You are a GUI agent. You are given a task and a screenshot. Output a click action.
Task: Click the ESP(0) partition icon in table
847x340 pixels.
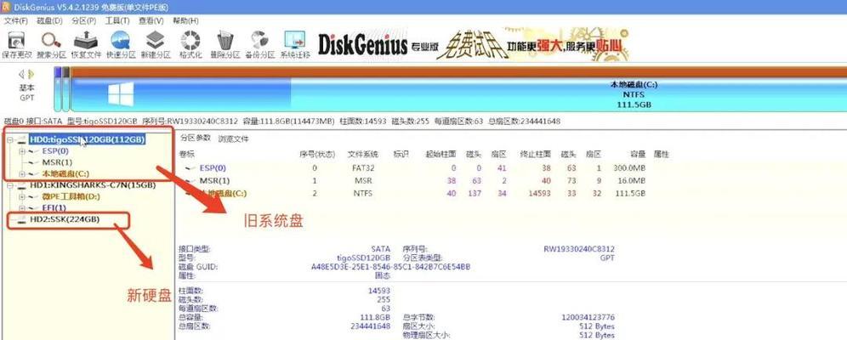(190, 167)
